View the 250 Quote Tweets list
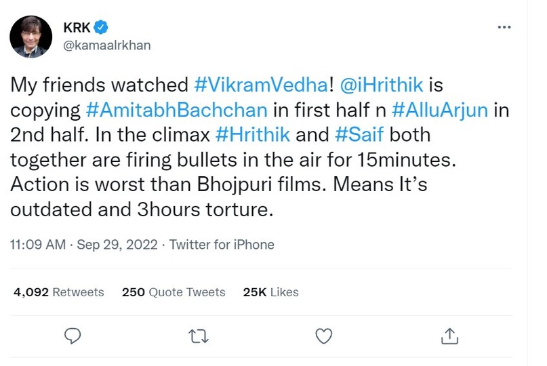 pos(174,292)
